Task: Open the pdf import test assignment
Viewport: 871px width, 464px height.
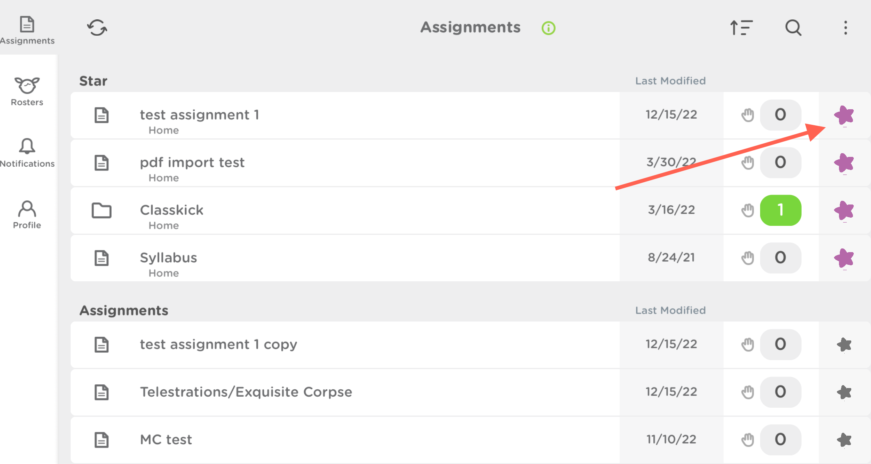Action: click(192, 162)
